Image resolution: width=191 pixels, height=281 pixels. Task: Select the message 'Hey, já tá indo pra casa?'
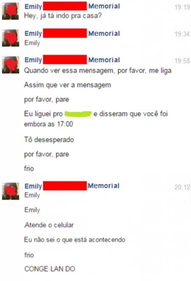63,16
